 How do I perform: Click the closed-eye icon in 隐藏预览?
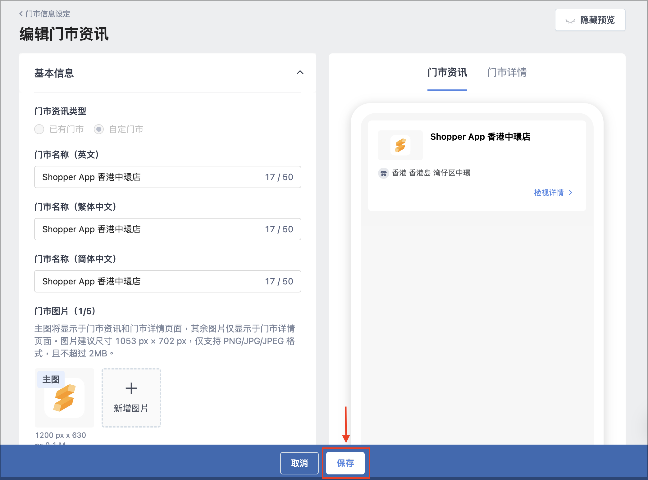(x=570, y=21)
